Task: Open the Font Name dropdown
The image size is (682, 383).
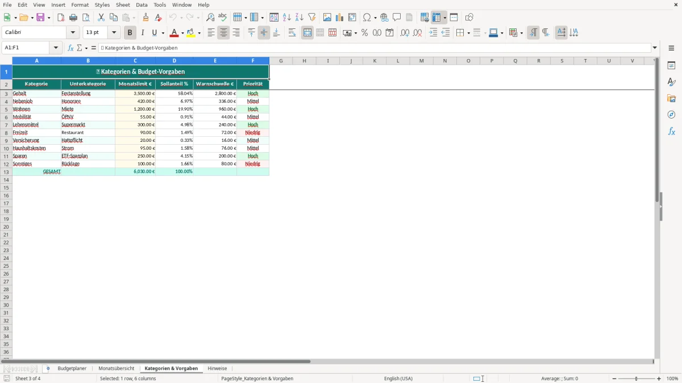Action: click(x=73, y=33)
